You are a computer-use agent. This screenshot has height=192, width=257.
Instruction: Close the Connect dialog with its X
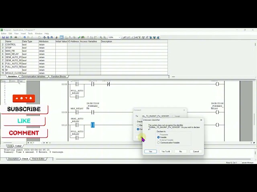[184, 110]
